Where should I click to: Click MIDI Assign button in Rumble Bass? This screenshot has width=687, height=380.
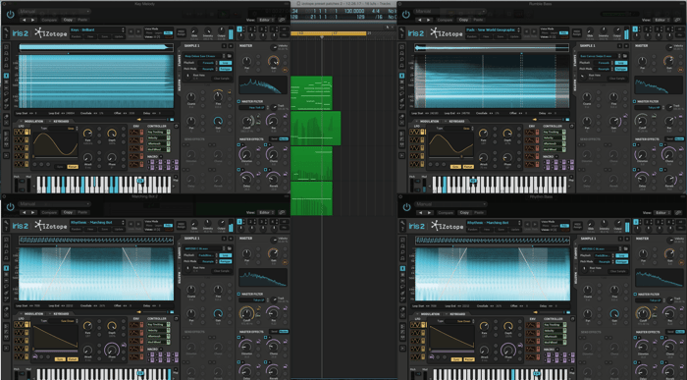click(577, 32)
